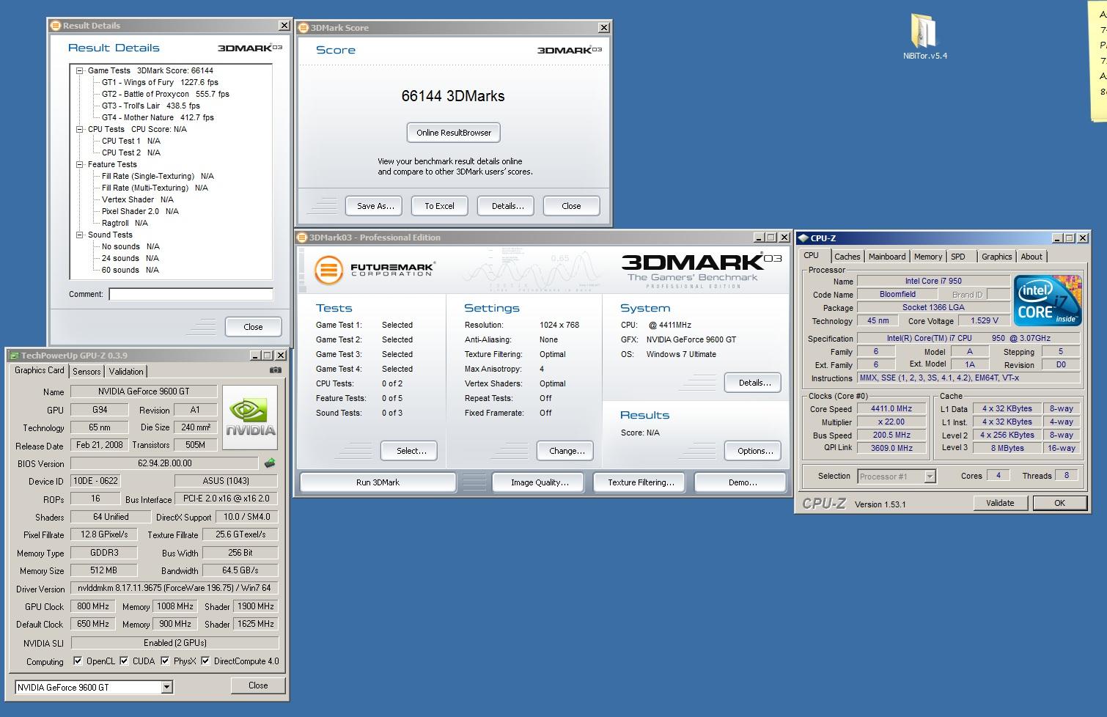Click OK button in CPU-Z
1107x717 pixels.
click(x=1059, y=503)
